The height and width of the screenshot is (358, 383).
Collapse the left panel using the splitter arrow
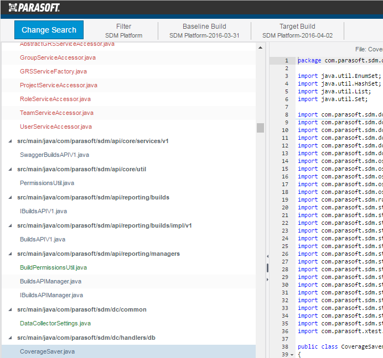[267, 256]
